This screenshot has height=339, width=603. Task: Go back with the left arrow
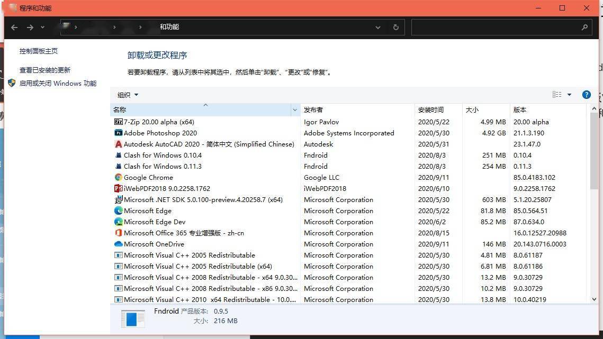pyautogui.click(x=14, y=28)
